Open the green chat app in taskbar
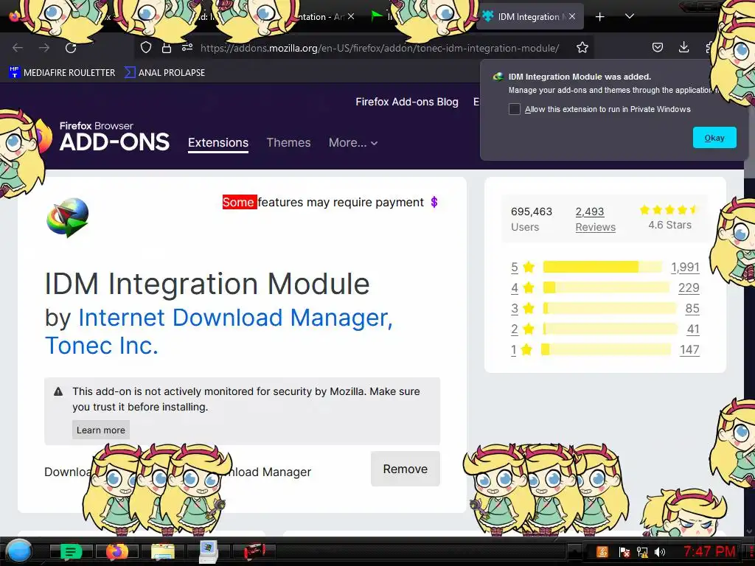This screenshot has height=566, width=755. (x=72, y=551)
